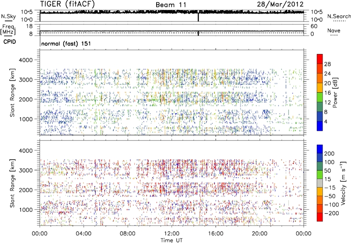This screenshot has height=243, width=351.
Task: Click the 'Freq. [MHz]' axis label
Action: click(8, 29)
